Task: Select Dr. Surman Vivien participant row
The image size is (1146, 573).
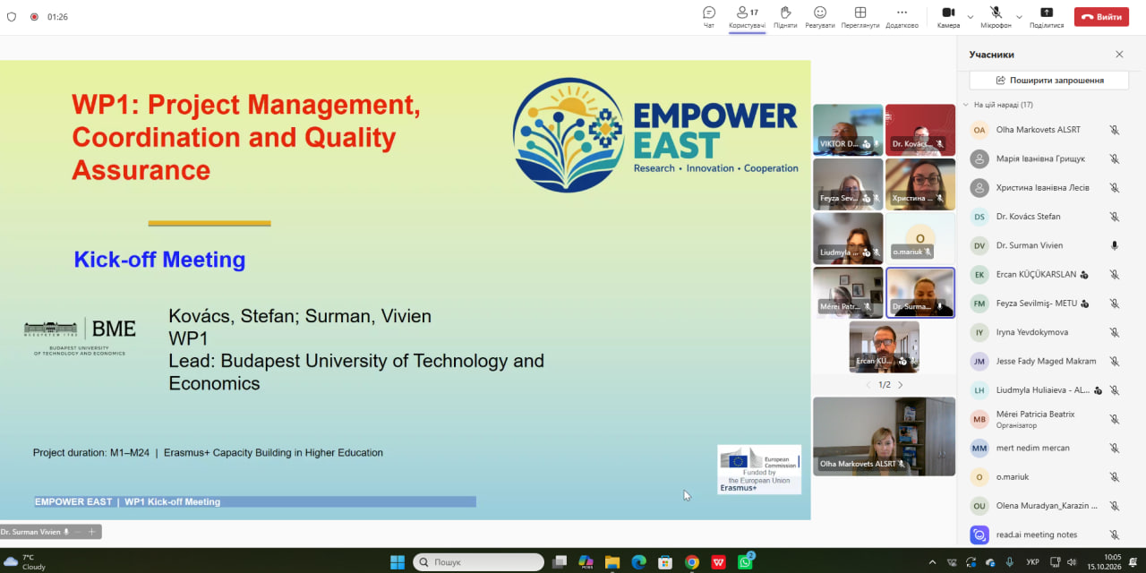Action: (1045, 245)
